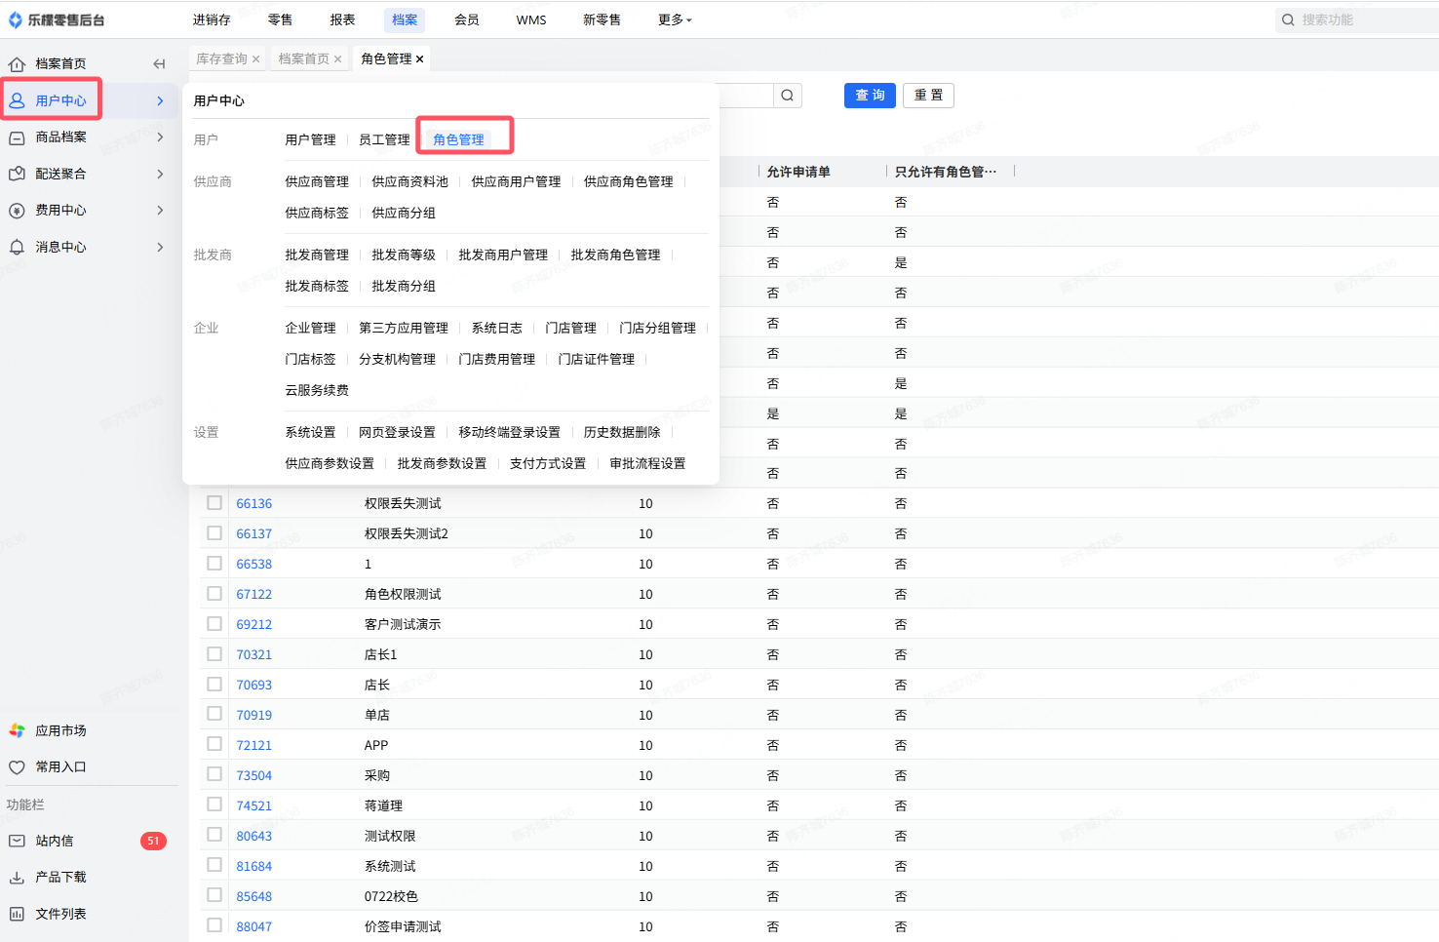Screen dimensions: 1439x942
Task: Open 批发商等级 in the 批发商 section
Action: point(404,255)
